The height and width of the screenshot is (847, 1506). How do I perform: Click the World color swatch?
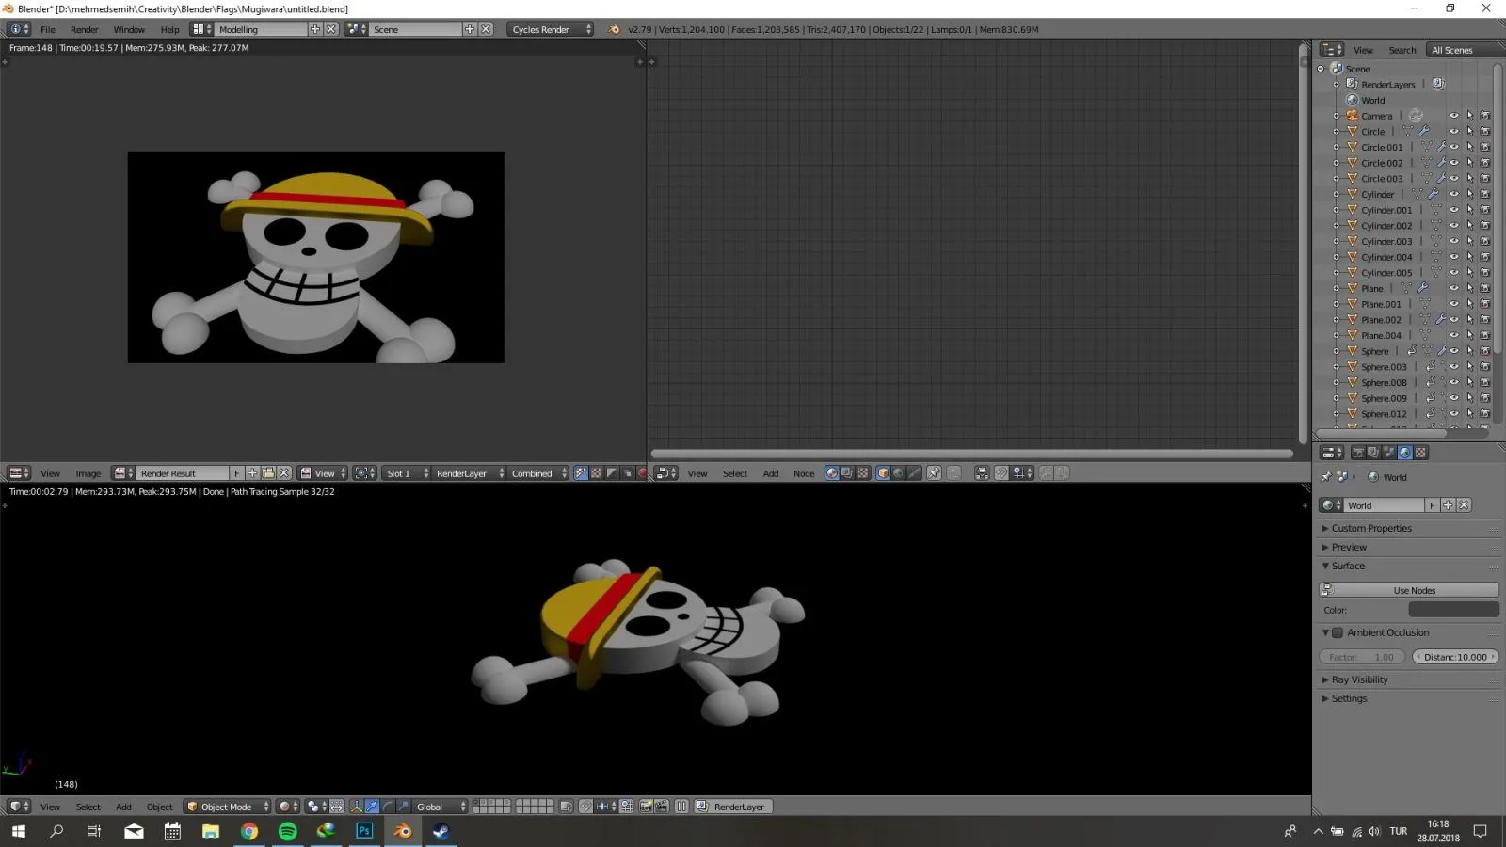1453,610
